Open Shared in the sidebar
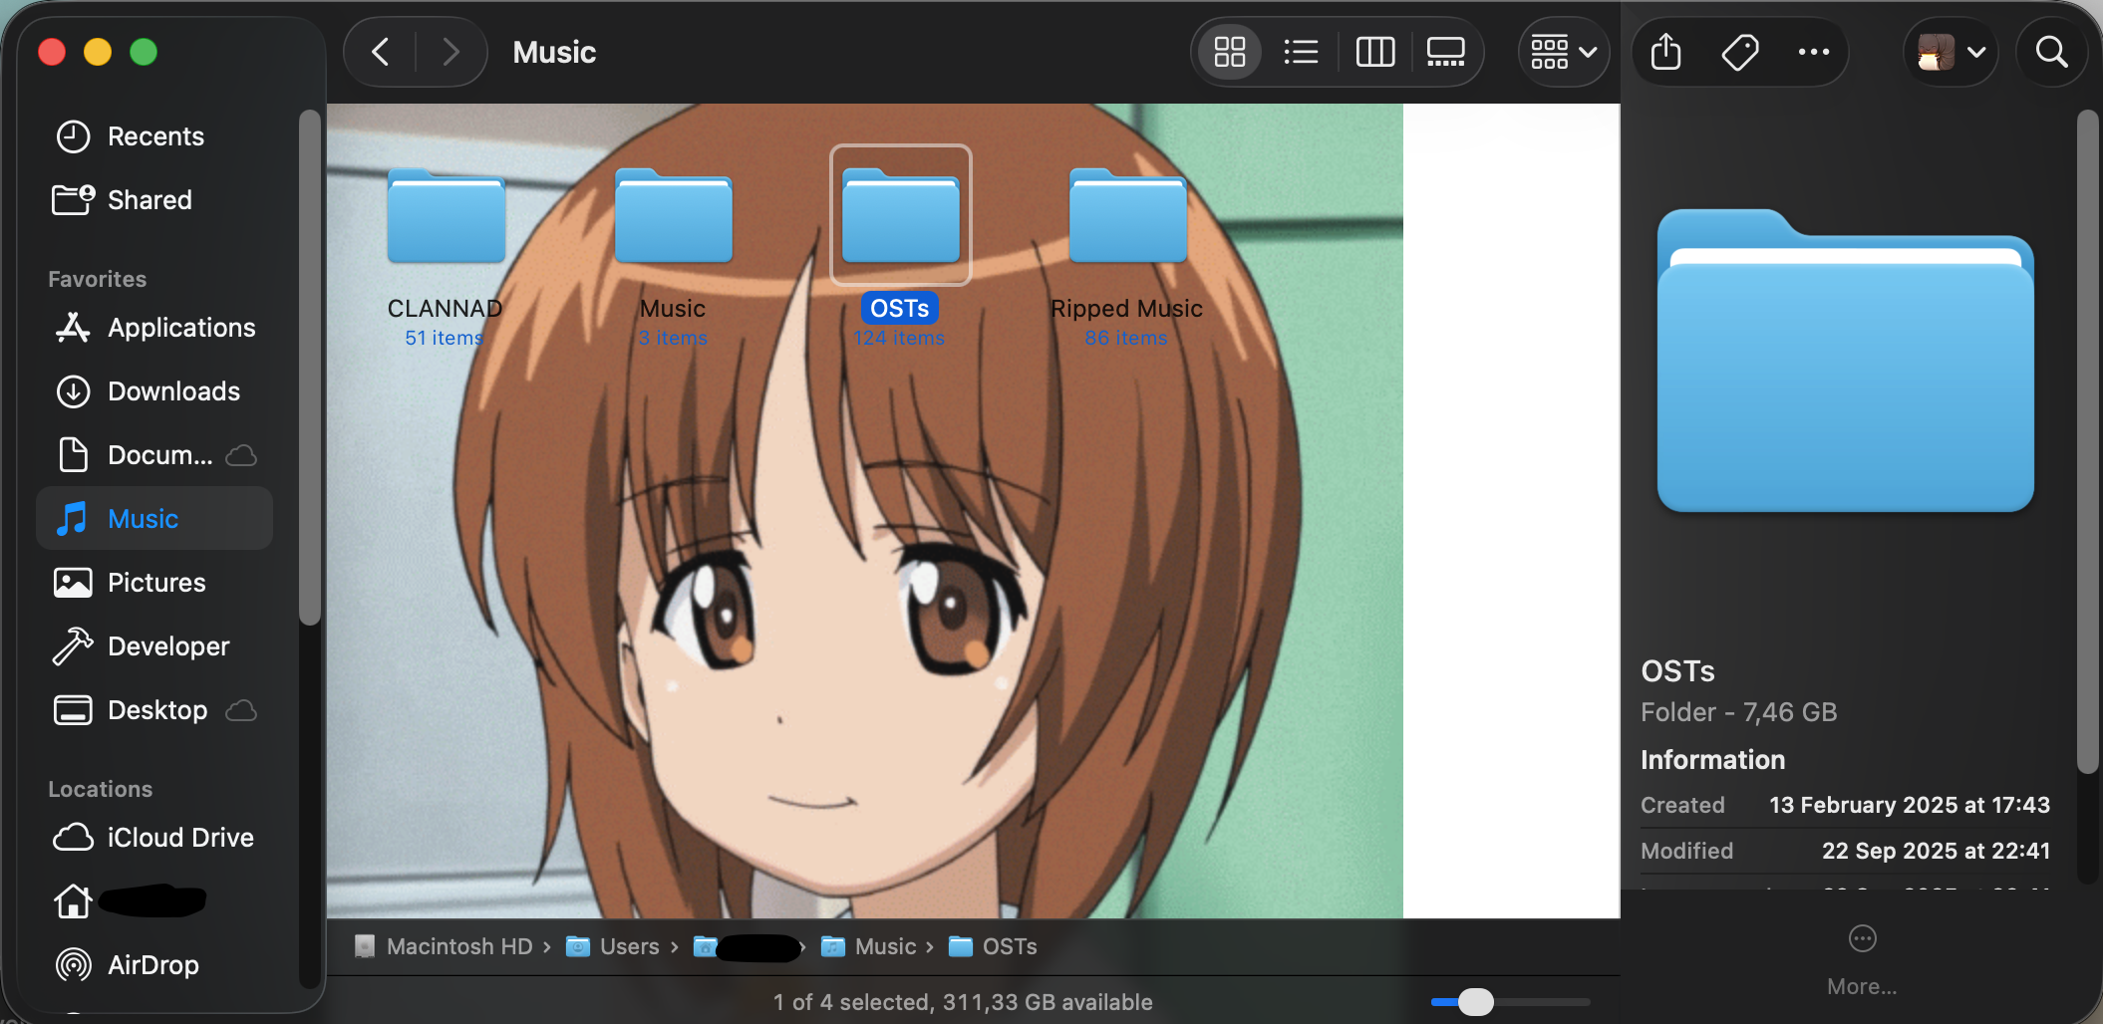This screenshot has height=1024, width=2103. coord(155,200)
